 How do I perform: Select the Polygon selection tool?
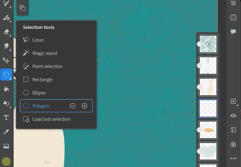[x=56, y=106]
